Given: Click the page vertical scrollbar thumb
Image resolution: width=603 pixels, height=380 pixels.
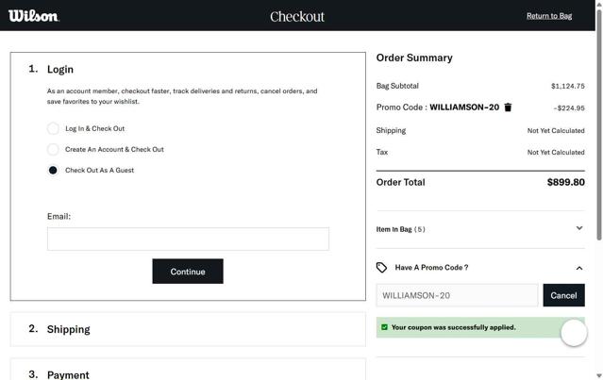Looking at the screenshot, I should click(599, 124).
